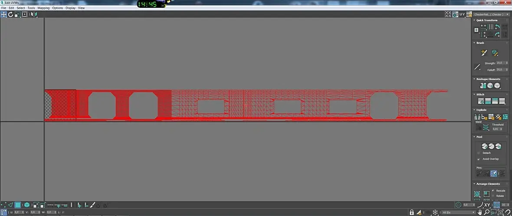Click the Paint Move brush icon

point(484,53)
